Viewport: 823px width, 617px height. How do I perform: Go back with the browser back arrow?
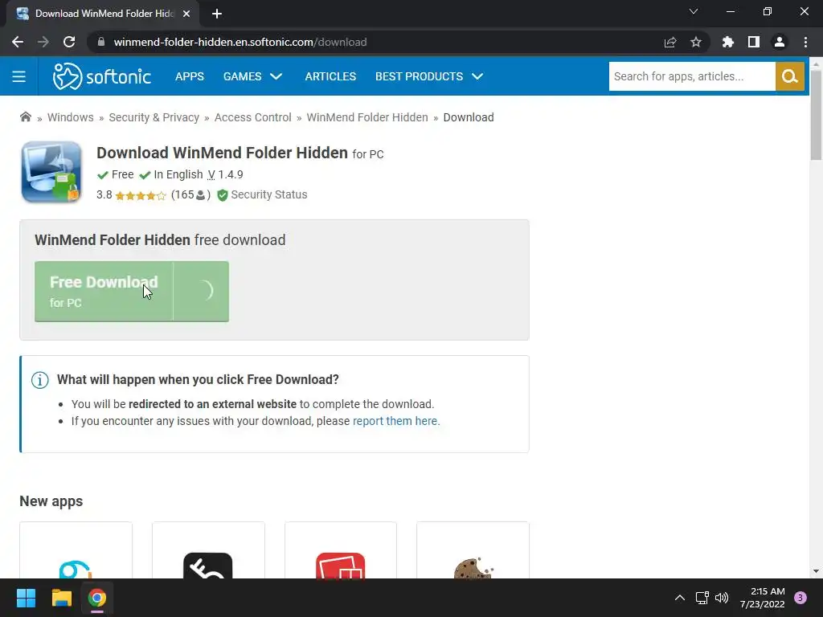tap(18, 42)
